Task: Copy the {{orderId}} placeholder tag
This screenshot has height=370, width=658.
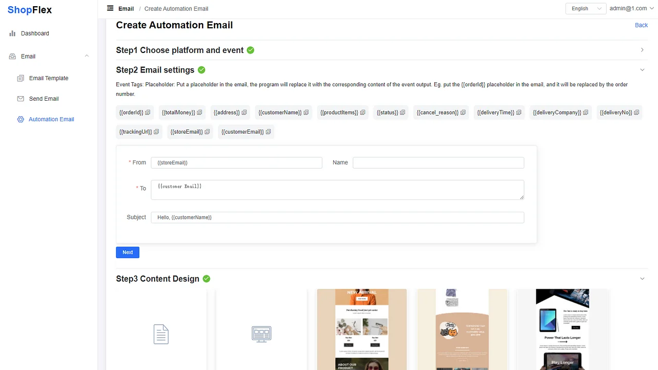Action: tap(148, 112)
